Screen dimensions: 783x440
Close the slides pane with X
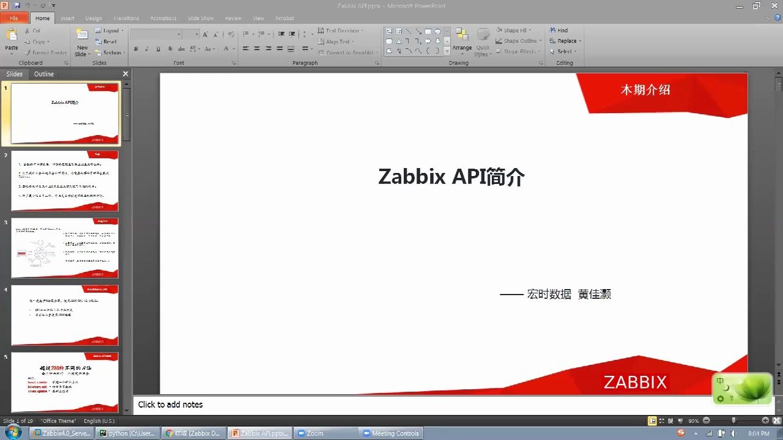coord(125,74)
